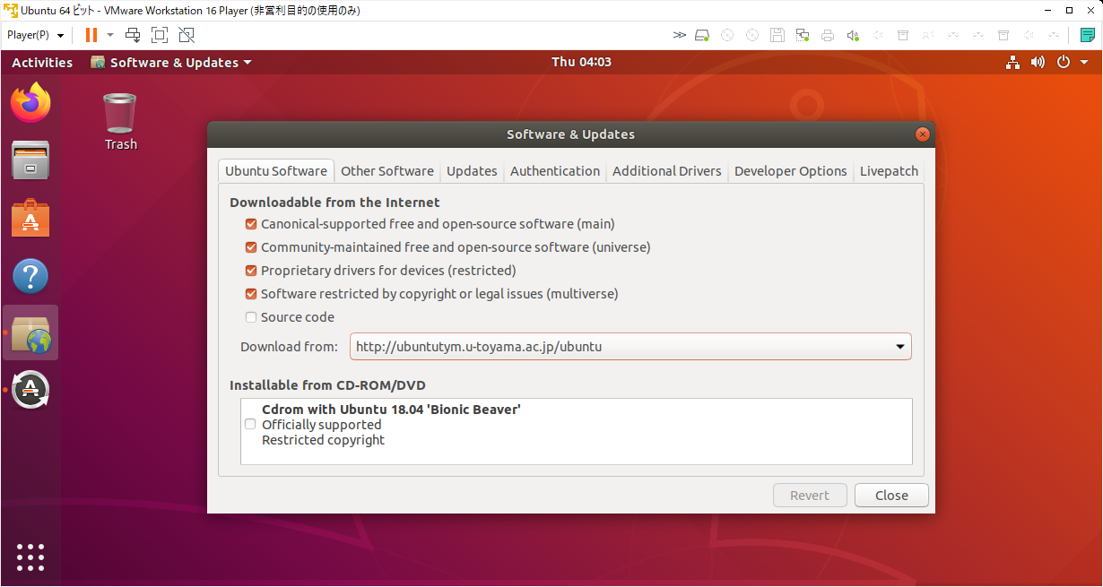Select the Ubuntu Software tab
The width and height of the screenshot is (1103, 587).
click(x=276, y=171)
